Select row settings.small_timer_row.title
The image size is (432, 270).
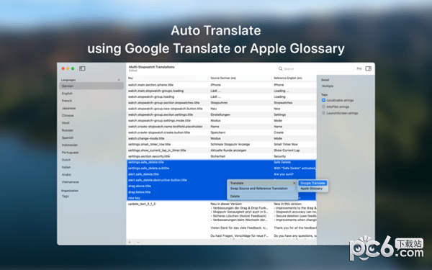point(222,145)
